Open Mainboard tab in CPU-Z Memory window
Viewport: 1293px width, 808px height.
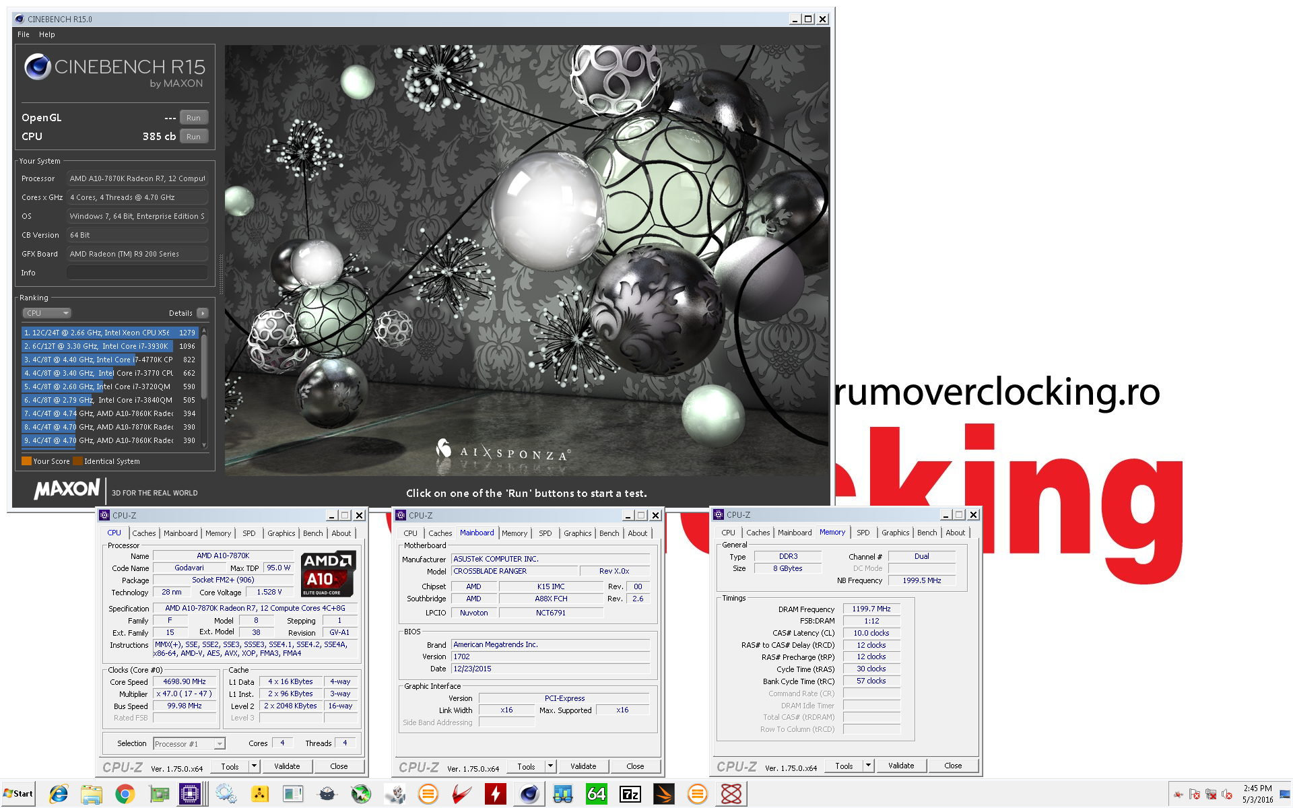[x=795, y=533]
